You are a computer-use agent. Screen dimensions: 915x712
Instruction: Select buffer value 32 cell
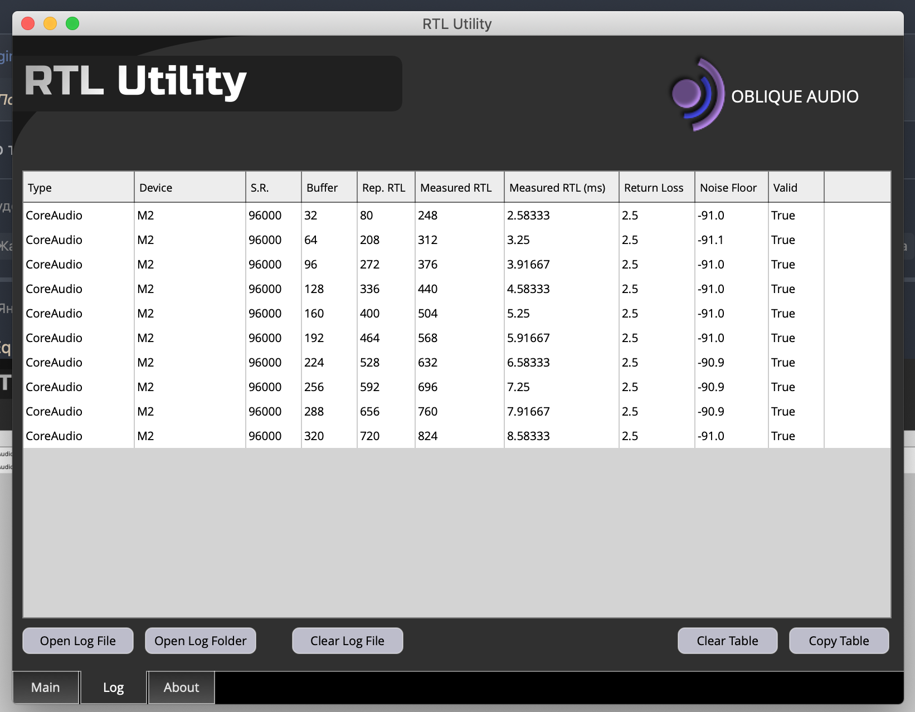pos(329,215)
